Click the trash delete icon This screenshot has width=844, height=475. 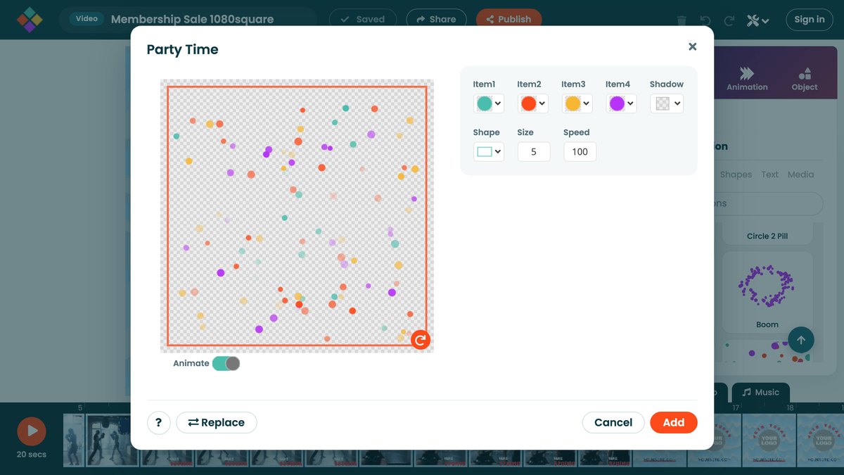[682, 20]
